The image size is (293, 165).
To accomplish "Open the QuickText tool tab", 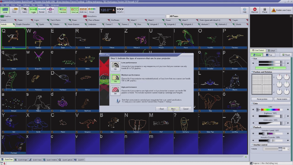I will (7, 159).
